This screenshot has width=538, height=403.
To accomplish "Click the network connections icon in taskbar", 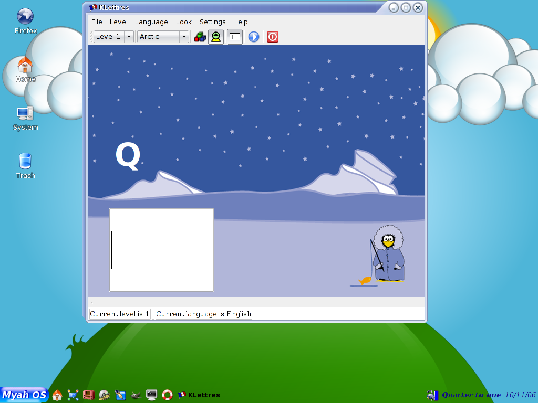I will click(73, 395).
